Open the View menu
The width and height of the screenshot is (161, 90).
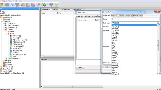point(10,1)
